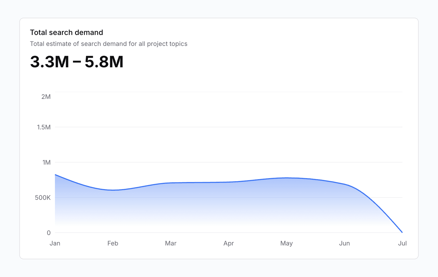This screenshot has height=277, width=438.
Task: Click the 0 y-axis label
Action: (x=48, y=233)
